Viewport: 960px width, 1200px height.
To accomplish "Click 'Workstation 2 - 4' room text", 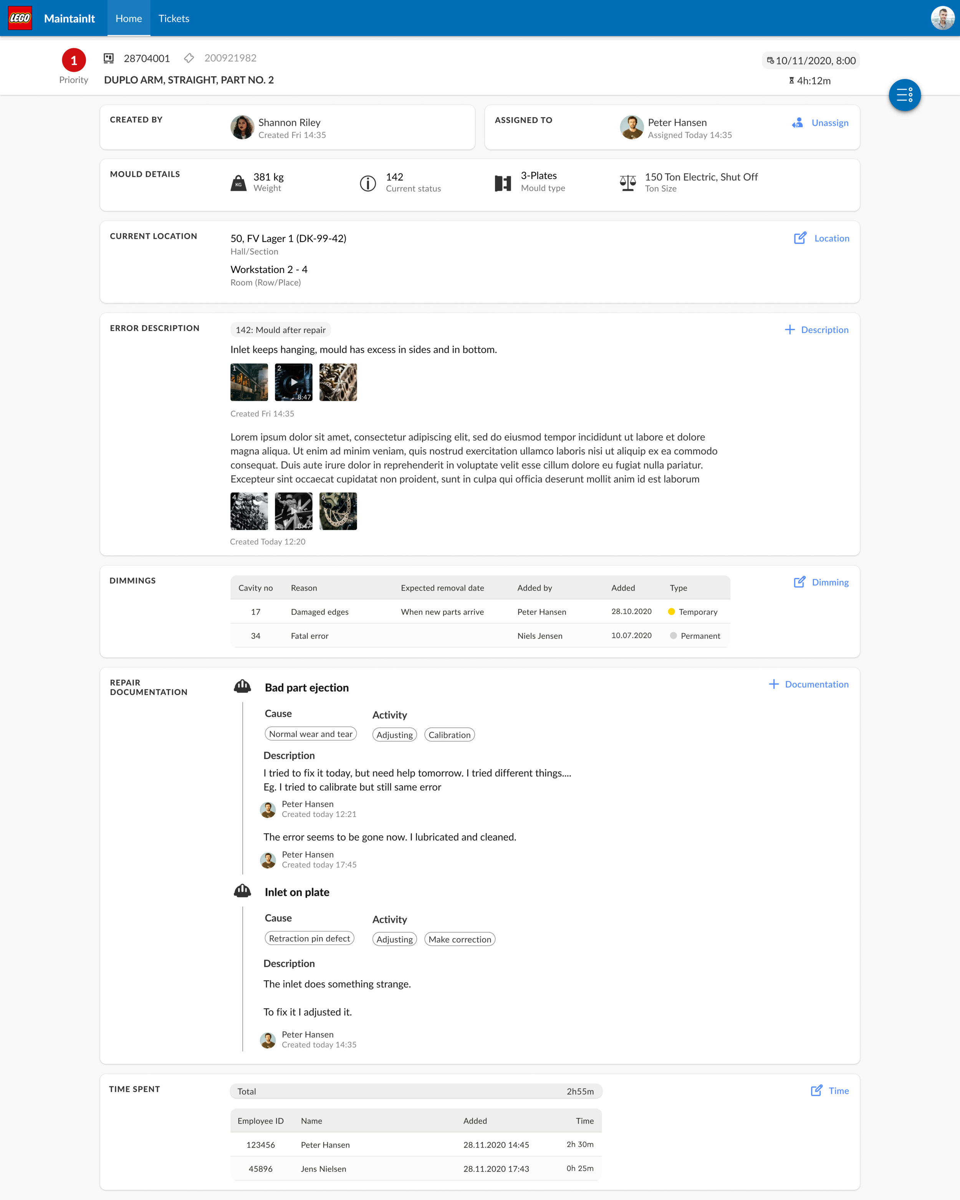I will click(269, 270).
